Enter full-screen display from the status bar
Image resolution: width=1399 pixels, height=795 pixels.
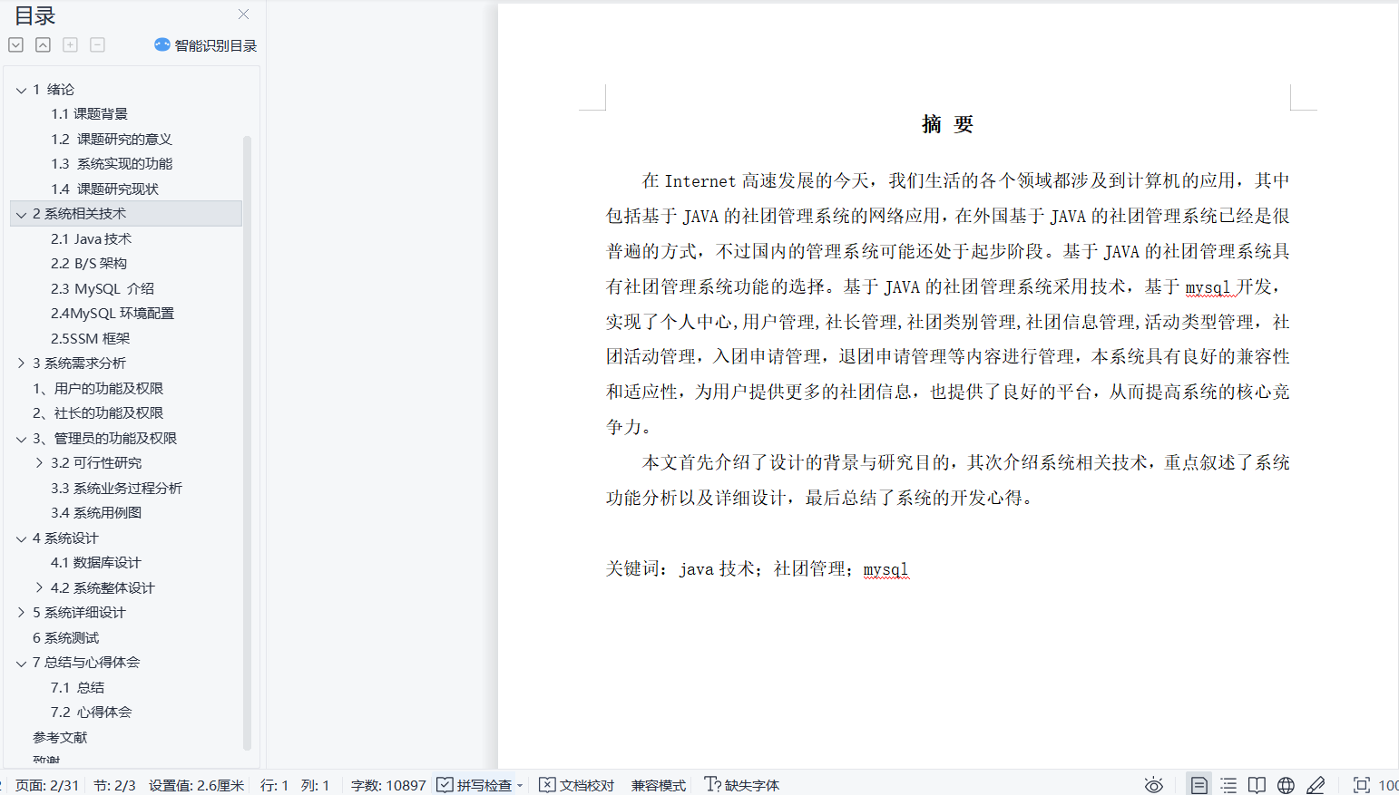point(1361,785)
